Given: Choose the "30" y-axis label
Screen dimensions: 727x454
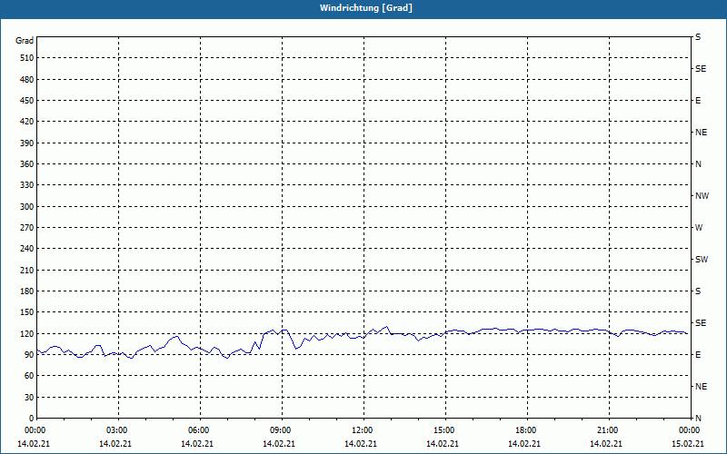Looking at the screenshot, I should [29, 398].
